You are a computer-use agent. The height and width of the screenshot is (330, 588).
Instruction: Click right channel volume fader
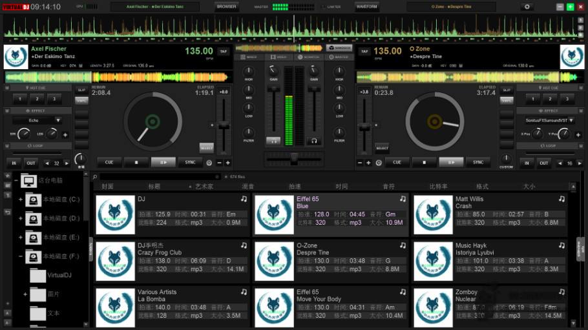pyautogui.click(x=314, y=89)
